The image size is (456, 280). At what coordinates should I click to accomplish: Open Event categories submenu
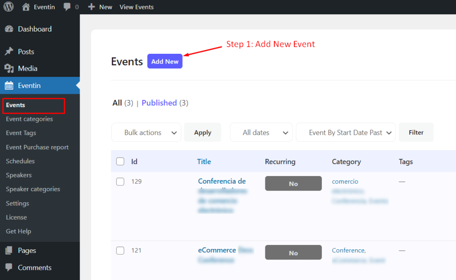29,119
